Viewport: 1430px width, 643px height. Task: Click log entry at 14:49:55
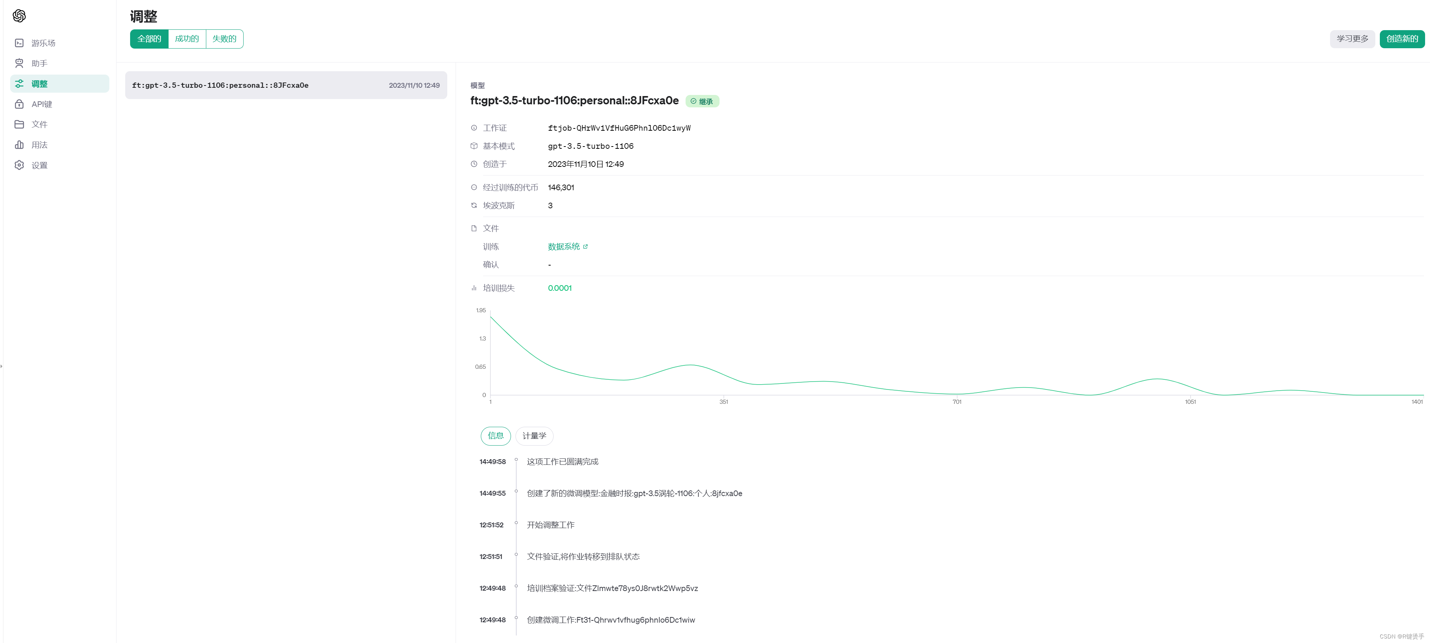(635, 493)
